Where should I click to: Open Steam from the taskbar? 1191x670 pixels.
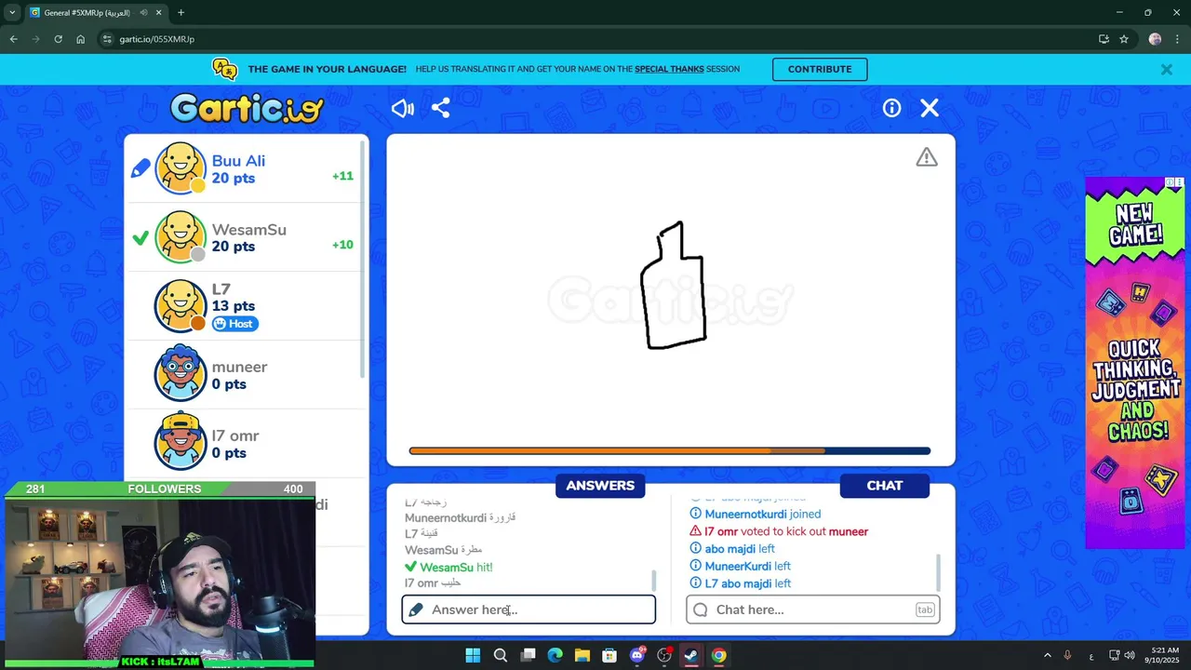click(x=691, y=655)
